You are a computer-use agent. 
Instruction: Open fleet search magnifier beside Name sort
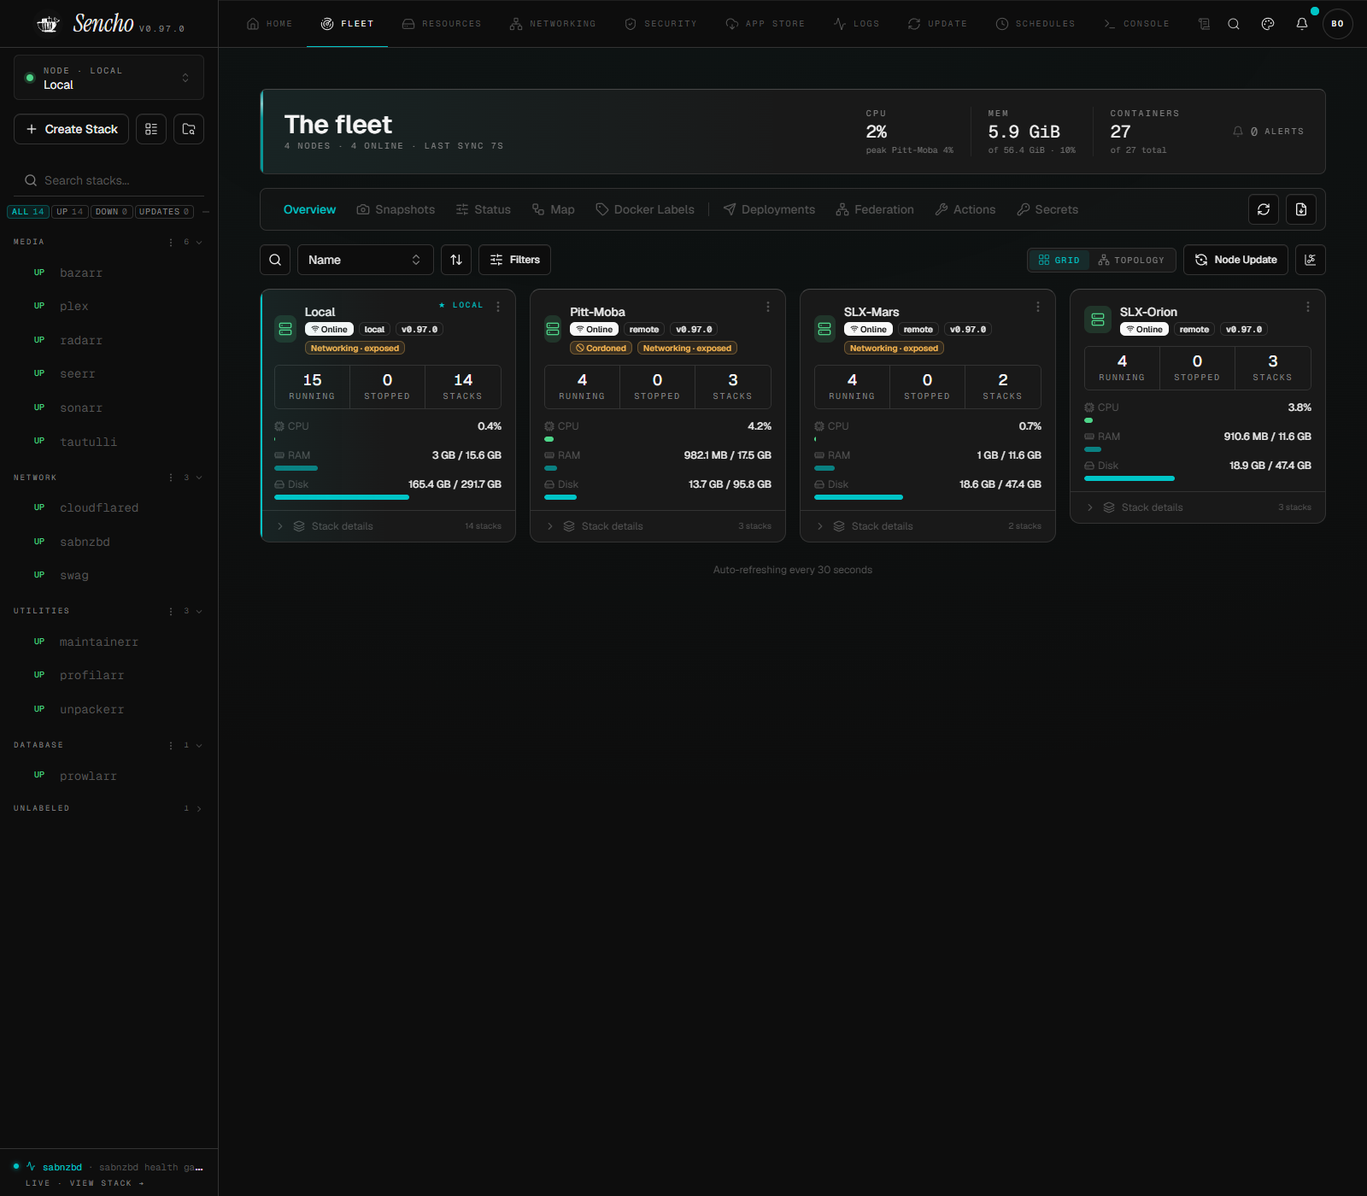tap(275, 260)
